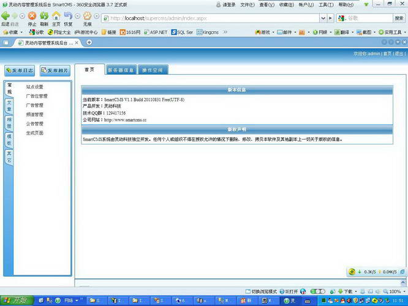Click the 发布日志 button
Screen dimensions: 408x306
(20, 70)
